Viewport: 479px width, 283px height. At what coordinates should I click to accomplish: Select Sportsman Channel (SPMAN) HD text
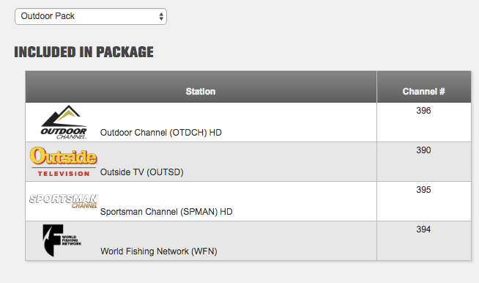click(x=166, y=212)
